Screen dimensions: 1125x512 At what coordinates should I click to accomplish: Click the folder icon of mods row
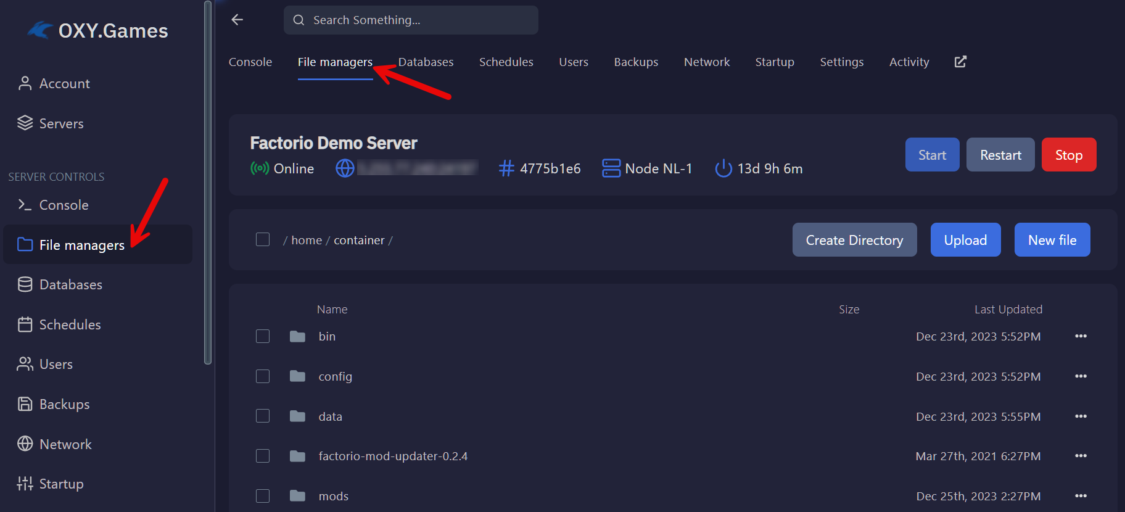(297, 496)
